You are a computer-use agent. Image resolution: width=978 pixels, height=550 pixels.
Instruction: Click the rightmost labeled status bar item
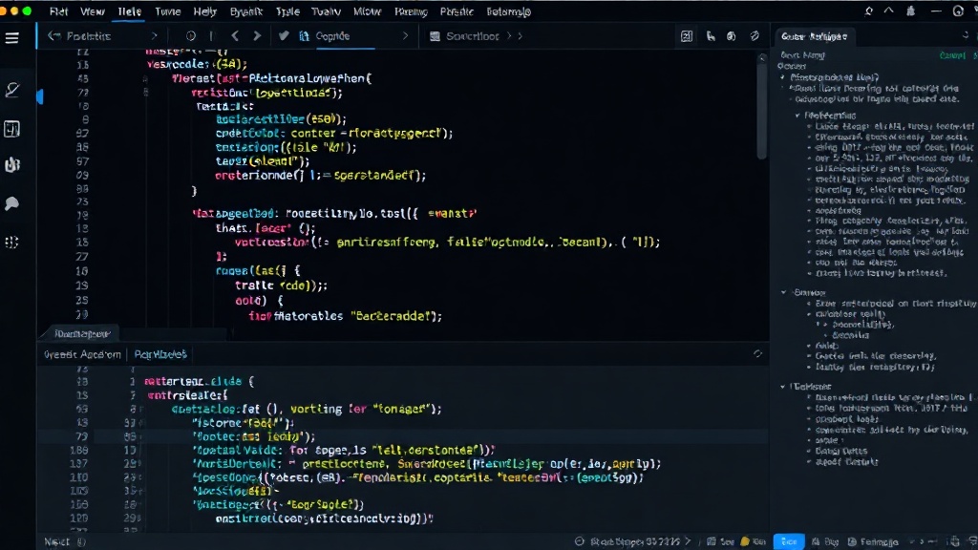874,542
